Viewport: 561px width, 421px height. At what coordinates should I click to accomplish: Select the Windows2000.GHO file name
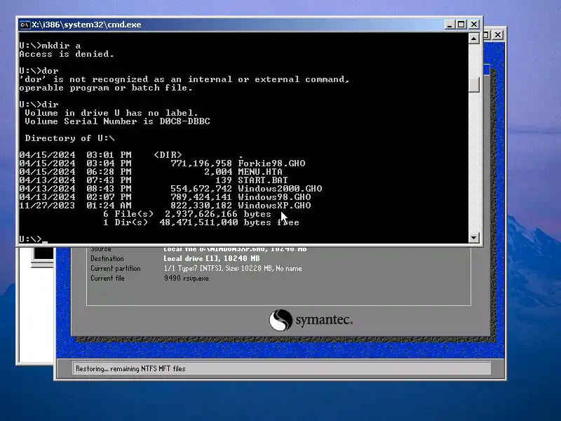coord(280,189)
